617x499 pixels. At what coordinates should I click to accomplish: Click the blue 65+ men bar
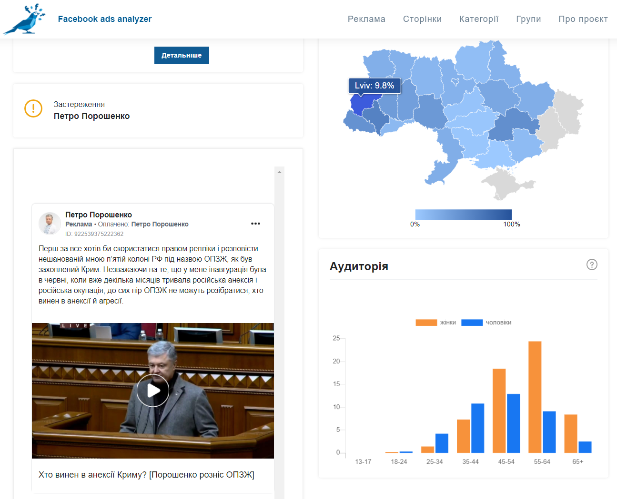coord(585,447)
